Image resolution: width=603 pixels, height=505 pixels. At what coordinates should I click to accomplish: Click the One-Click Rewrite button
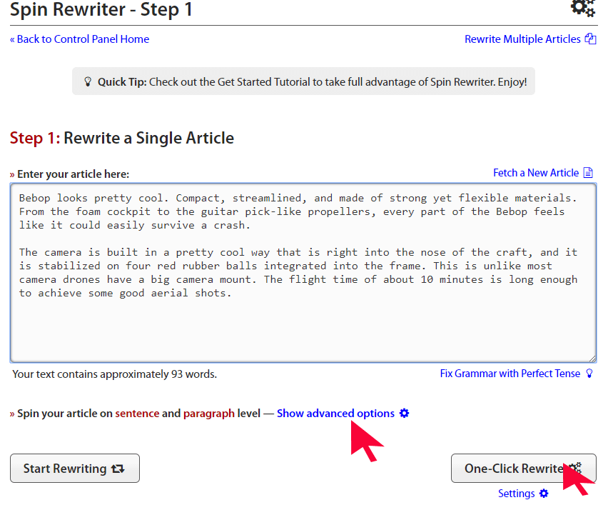point(523,469)
